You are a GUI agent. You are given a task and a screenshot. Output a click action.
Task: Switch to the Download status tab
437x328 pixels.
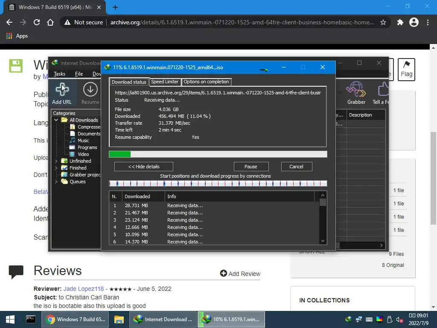[129, 82]
